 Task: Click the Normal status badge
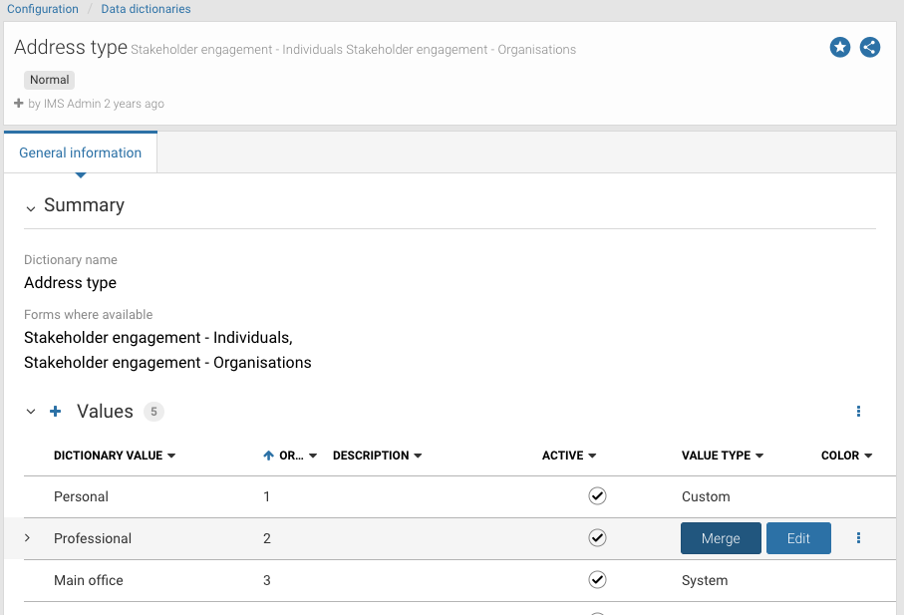[x=50, y=80]
